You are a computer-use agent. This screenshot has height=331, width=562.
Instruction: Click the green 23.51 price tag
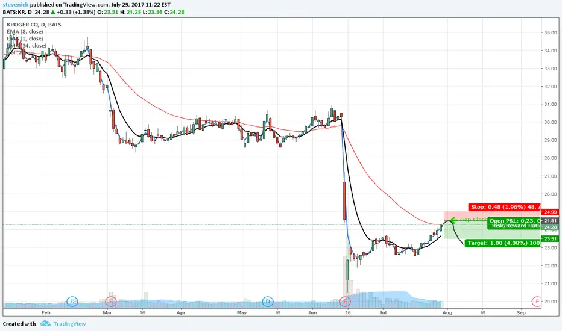(x=550, y=239)
